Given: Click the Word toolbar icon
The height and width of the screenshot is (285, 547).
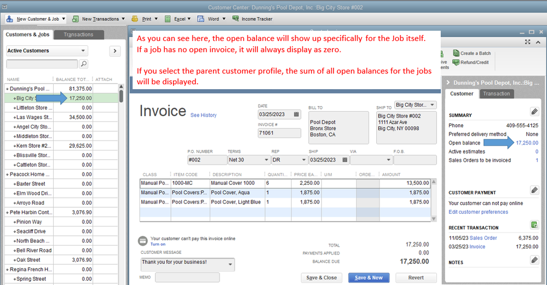Looking at the screenshot, I should (200, 19).
